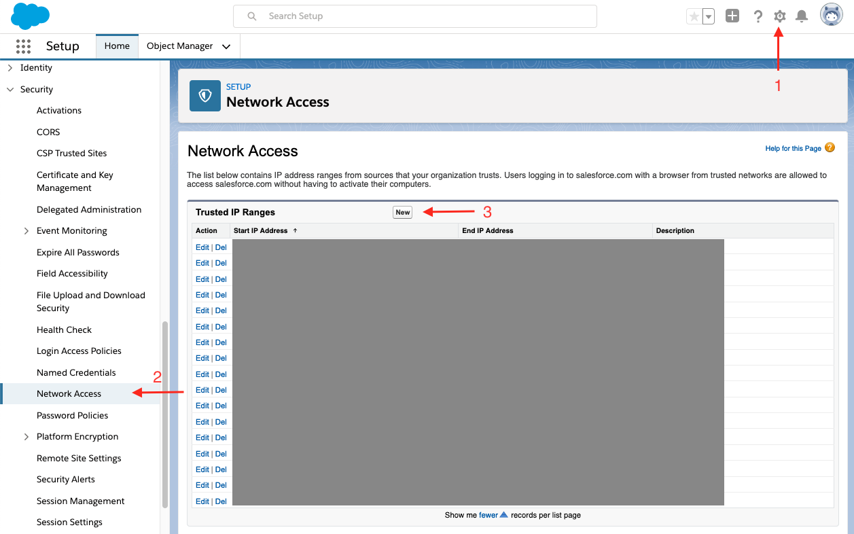Open the App Launcher grid icon
Image resolution: width=854 pixels, height=534 pixels.
point(23,46)
